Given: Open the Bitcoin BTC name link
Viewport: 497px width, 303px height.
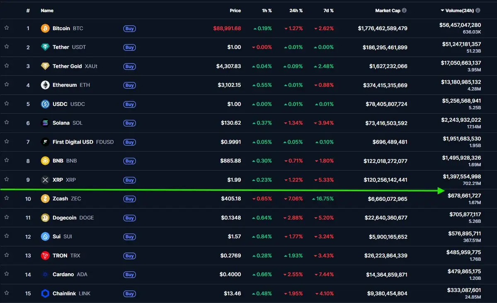Looking at the screenshot, I should pyautogui.click(x=68, y=28).
